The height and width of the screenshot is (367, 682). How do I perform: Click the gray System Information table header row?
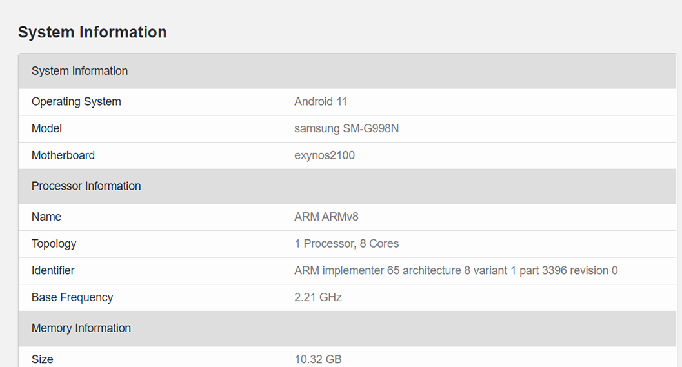coord(79,71)
